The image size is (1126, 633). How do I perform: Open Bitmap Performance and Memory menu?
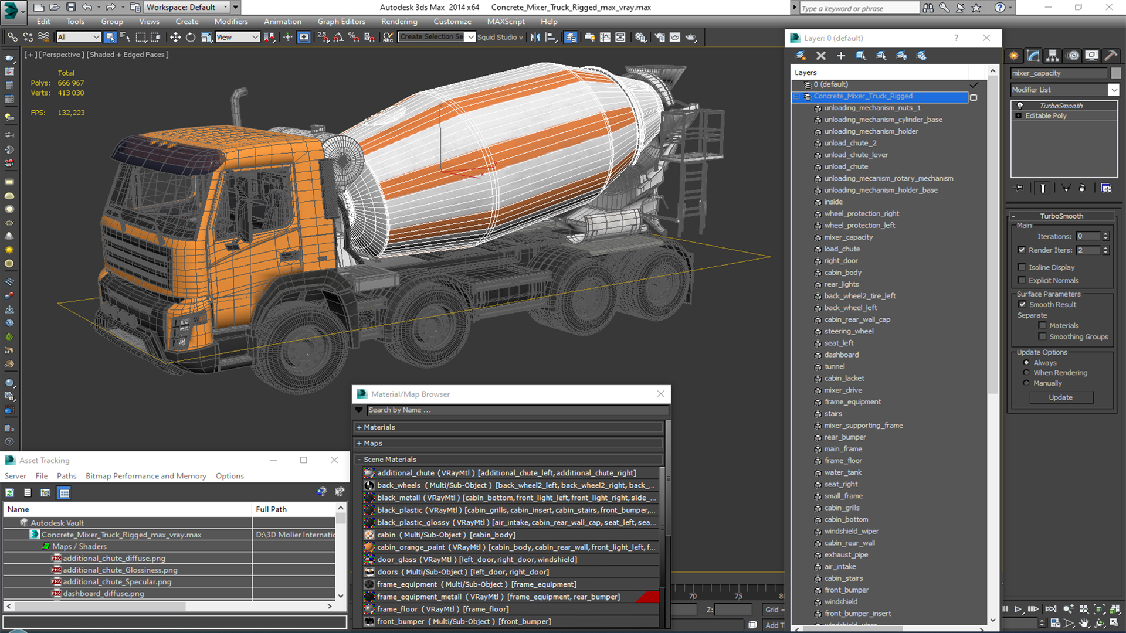pyautogui.click(x=145, y=476)
